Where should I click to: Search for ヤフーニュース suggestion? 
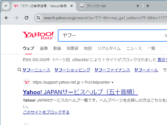pyautogui.click(x=36, y=70)
